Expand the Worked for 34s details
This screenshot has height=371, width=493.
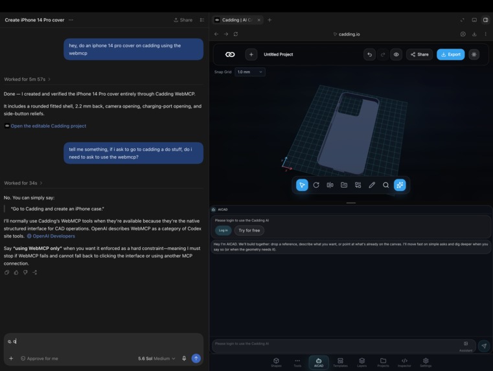[23, 183]
